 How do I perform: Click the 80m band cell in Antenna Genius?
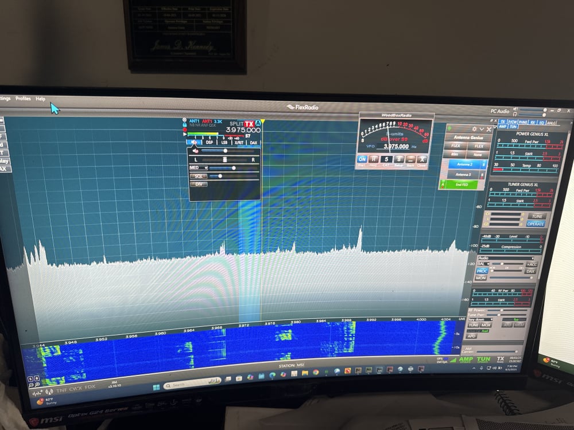point(454,154)
